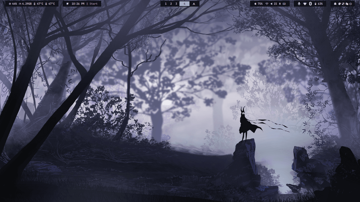
Task: Click the second 47°C temperature indicator
Action: tap(50, 4)
